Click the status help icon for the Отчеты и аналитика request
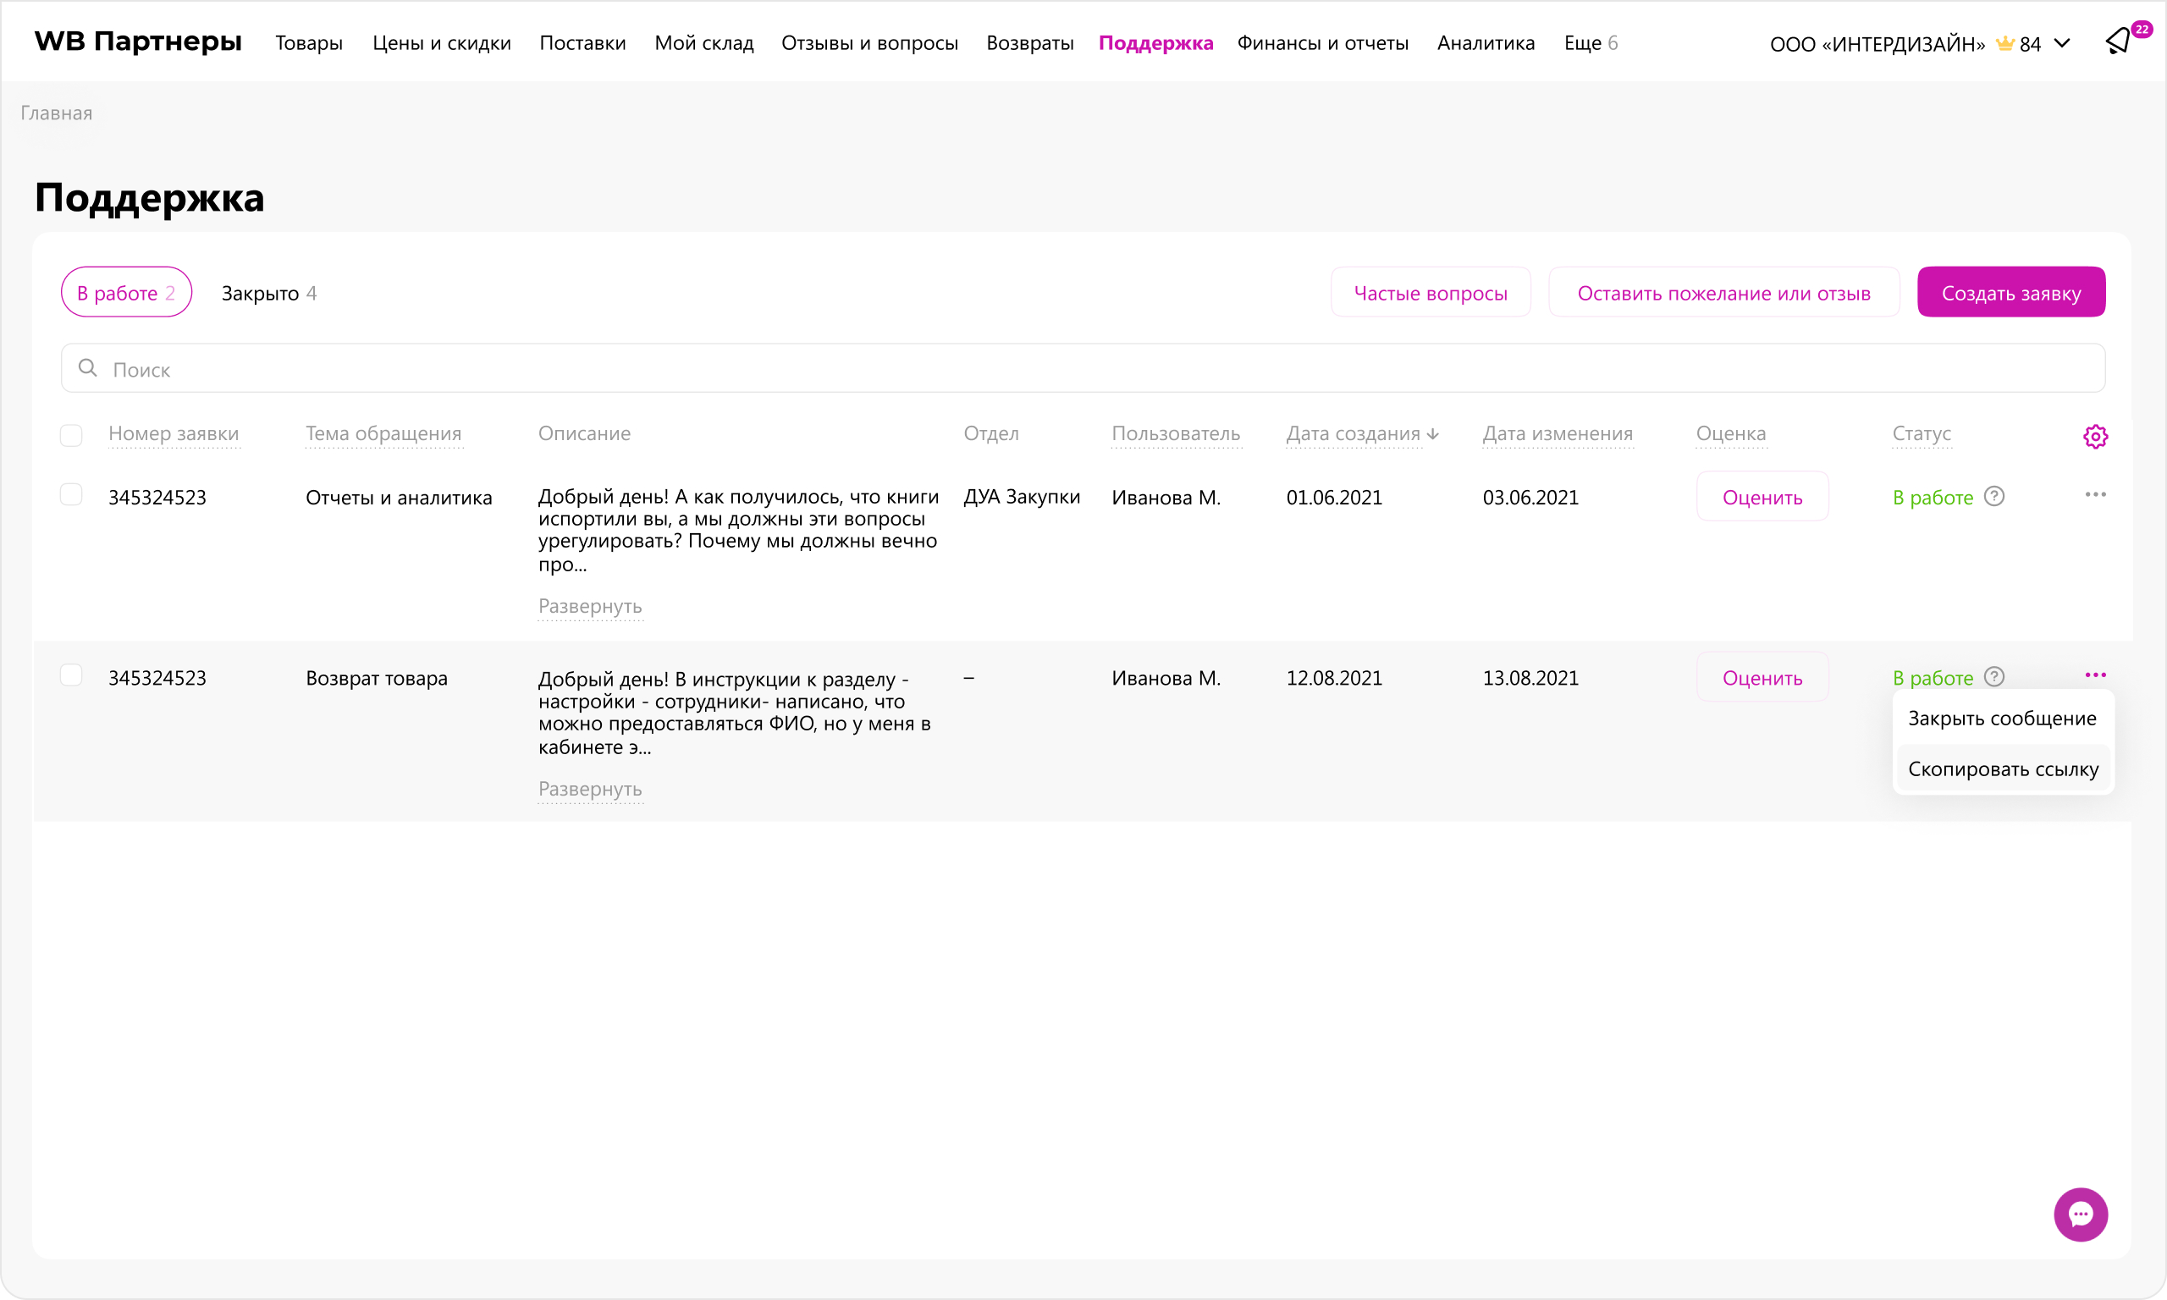This screenshot has height=1300, width=2167. point(1994,497)
